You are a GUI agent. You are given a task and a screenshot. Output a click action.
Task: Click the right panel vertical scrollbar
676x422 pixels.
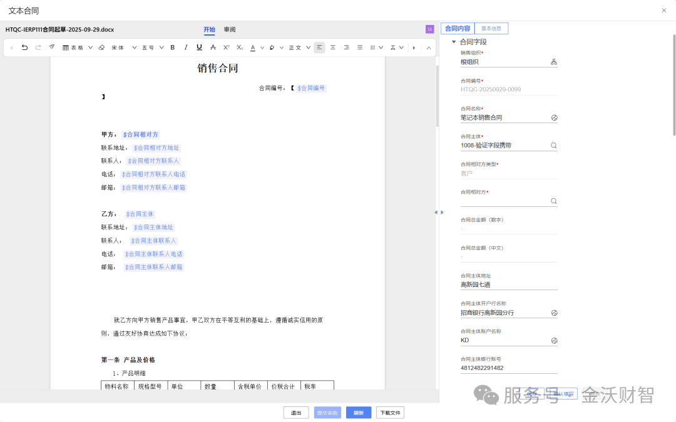(674, 86)
